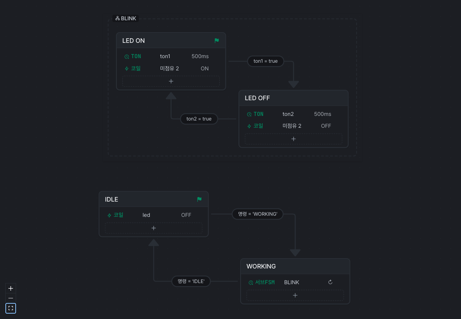
Task: Add an action to LED ON state
Action: 171,81
